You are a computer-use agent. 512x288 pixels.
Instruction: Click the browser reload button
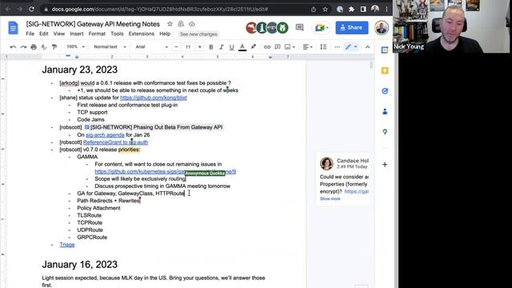pos(31,9)
